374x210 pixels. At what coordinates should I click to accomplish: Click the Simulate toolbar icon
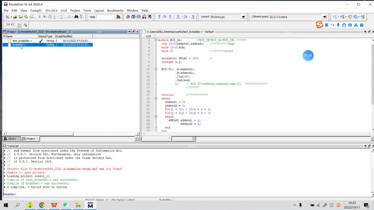(144, 17)
